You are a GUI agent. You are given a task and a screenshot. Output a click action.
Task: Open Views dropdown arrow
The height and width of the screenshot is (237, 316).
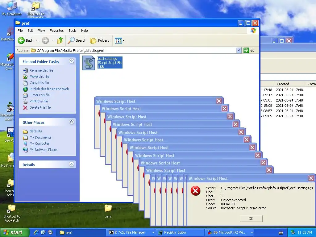point(123,40)
